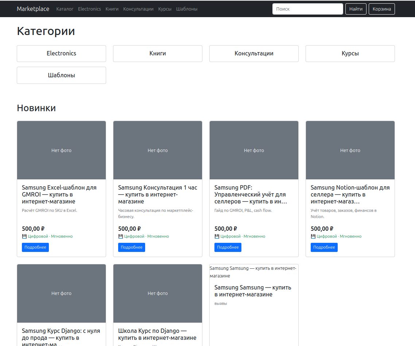Click the floppy disk icon under Excel-шаблон product
This screenshot has width=415, height=346.
point(24,236)
